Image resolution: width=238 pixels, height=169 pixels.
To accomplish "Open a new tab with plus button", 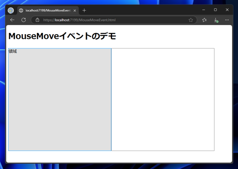I will (84, 11).
